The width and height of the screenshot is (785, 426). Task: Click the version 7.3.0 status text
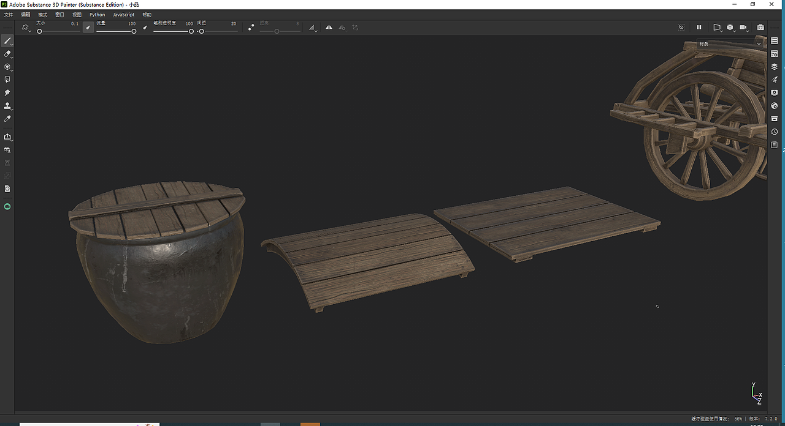pyautogui.click(x=762, y=419)
